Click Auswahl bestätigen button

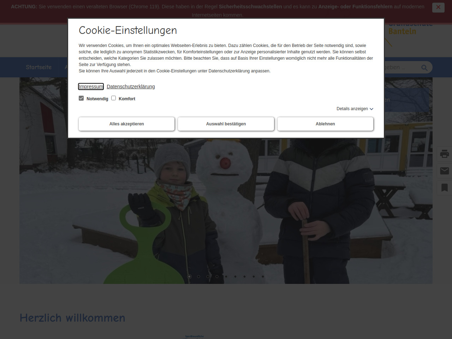[x=226, y=124]
